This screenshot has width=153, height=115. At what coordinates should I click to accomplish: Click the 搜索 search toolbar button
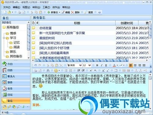point(89,12)
